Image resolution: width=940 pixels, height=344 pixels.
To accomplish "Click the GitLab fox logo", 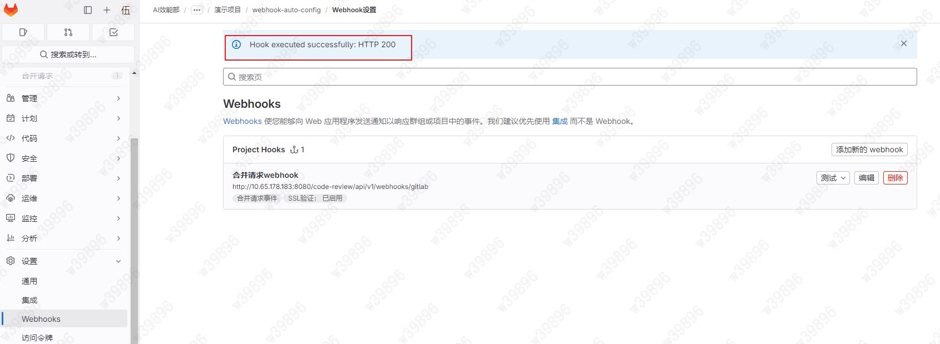I will [11, 9].
